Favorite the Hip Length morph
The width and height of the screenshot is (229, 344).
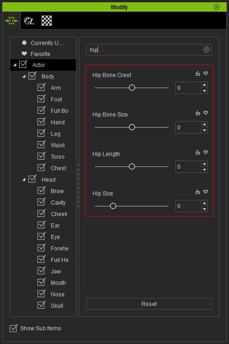coord(206,152)
